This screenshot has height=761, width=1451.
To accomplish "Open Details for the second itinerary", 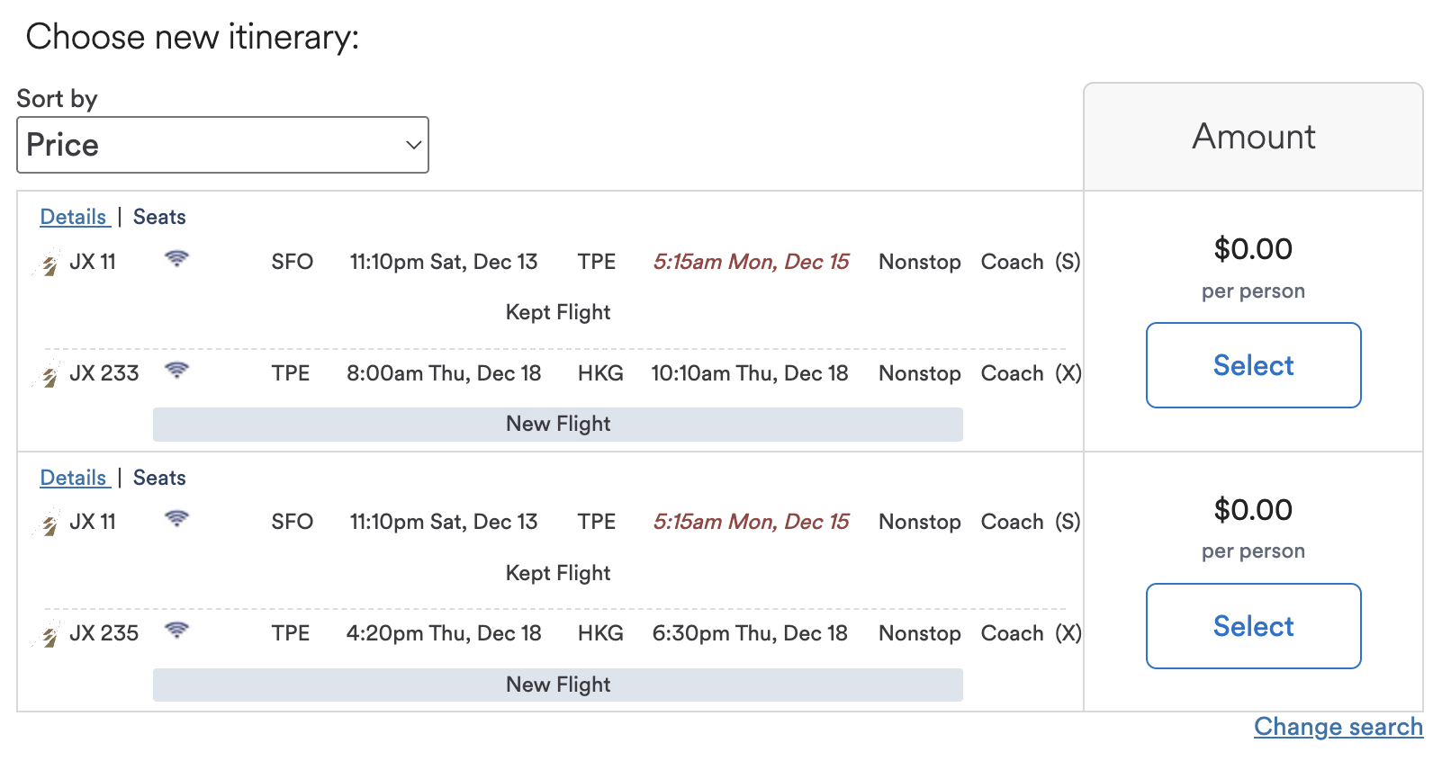I will point(74,478).
